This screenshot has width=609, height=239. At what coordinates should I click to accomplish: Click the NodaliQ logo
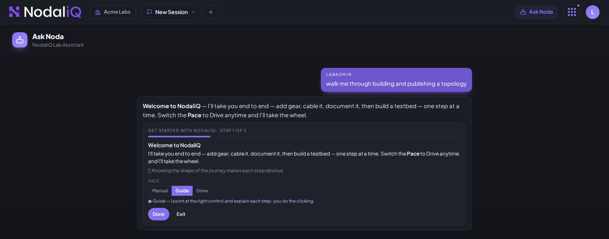click(45, 12)
